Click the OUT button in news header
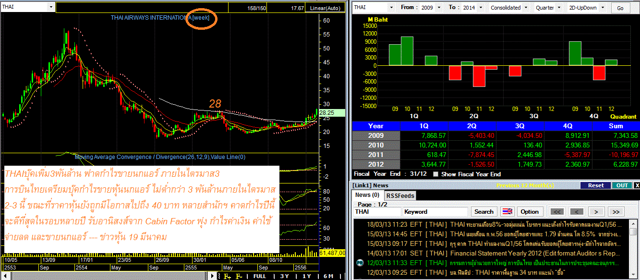This screenshot has height=280, width=640. click(x=622, y=185)
